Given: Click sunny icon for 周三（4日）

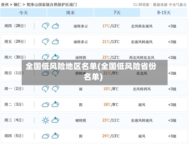Looking at the screenshot, I should click(x=46, y=120).
